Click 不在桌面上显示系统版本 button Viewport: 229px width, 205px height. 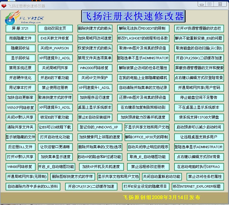click(x=199, y=108)
